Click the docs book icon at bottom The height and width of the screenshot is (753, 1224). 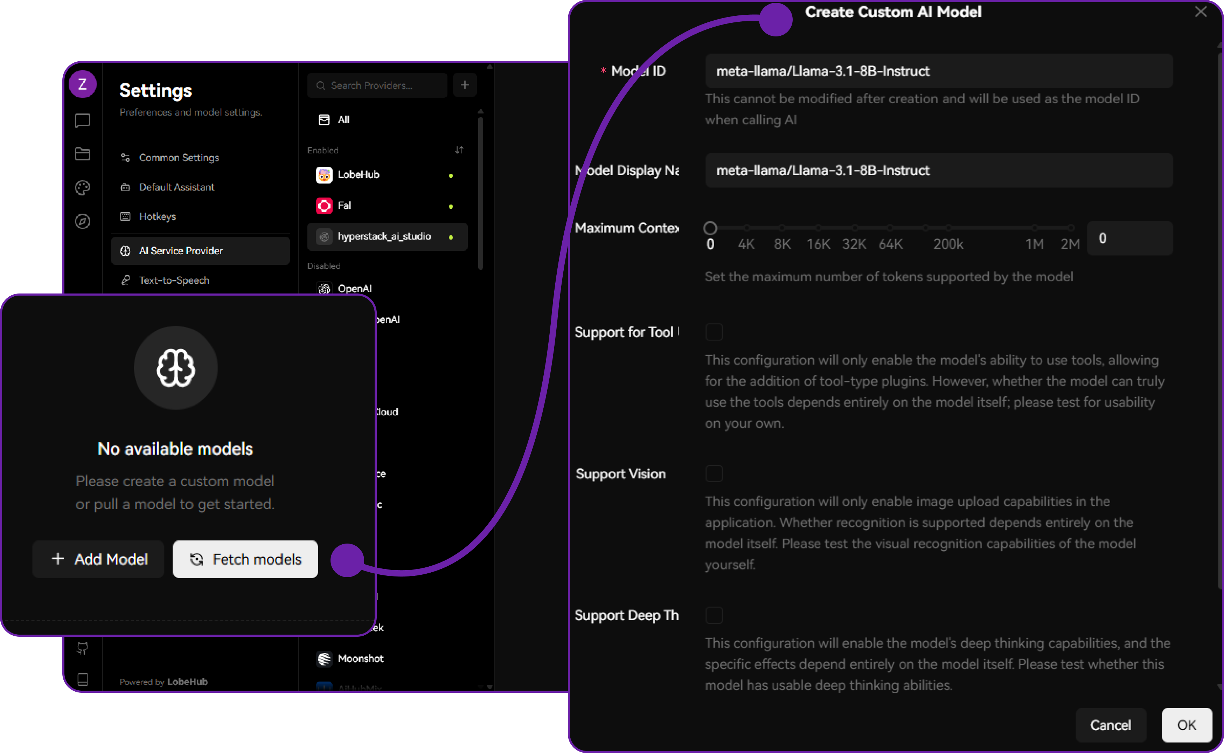83,679
